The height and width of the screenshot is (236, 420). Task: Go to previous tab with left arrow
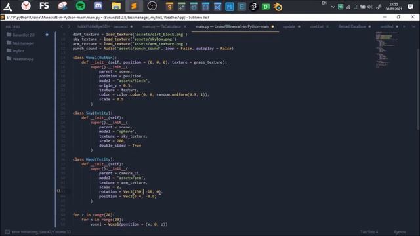62,26
